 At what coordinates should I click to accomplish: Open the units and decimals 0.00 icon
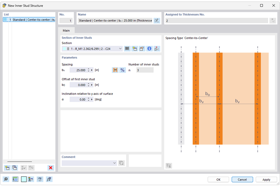[15, 179]
